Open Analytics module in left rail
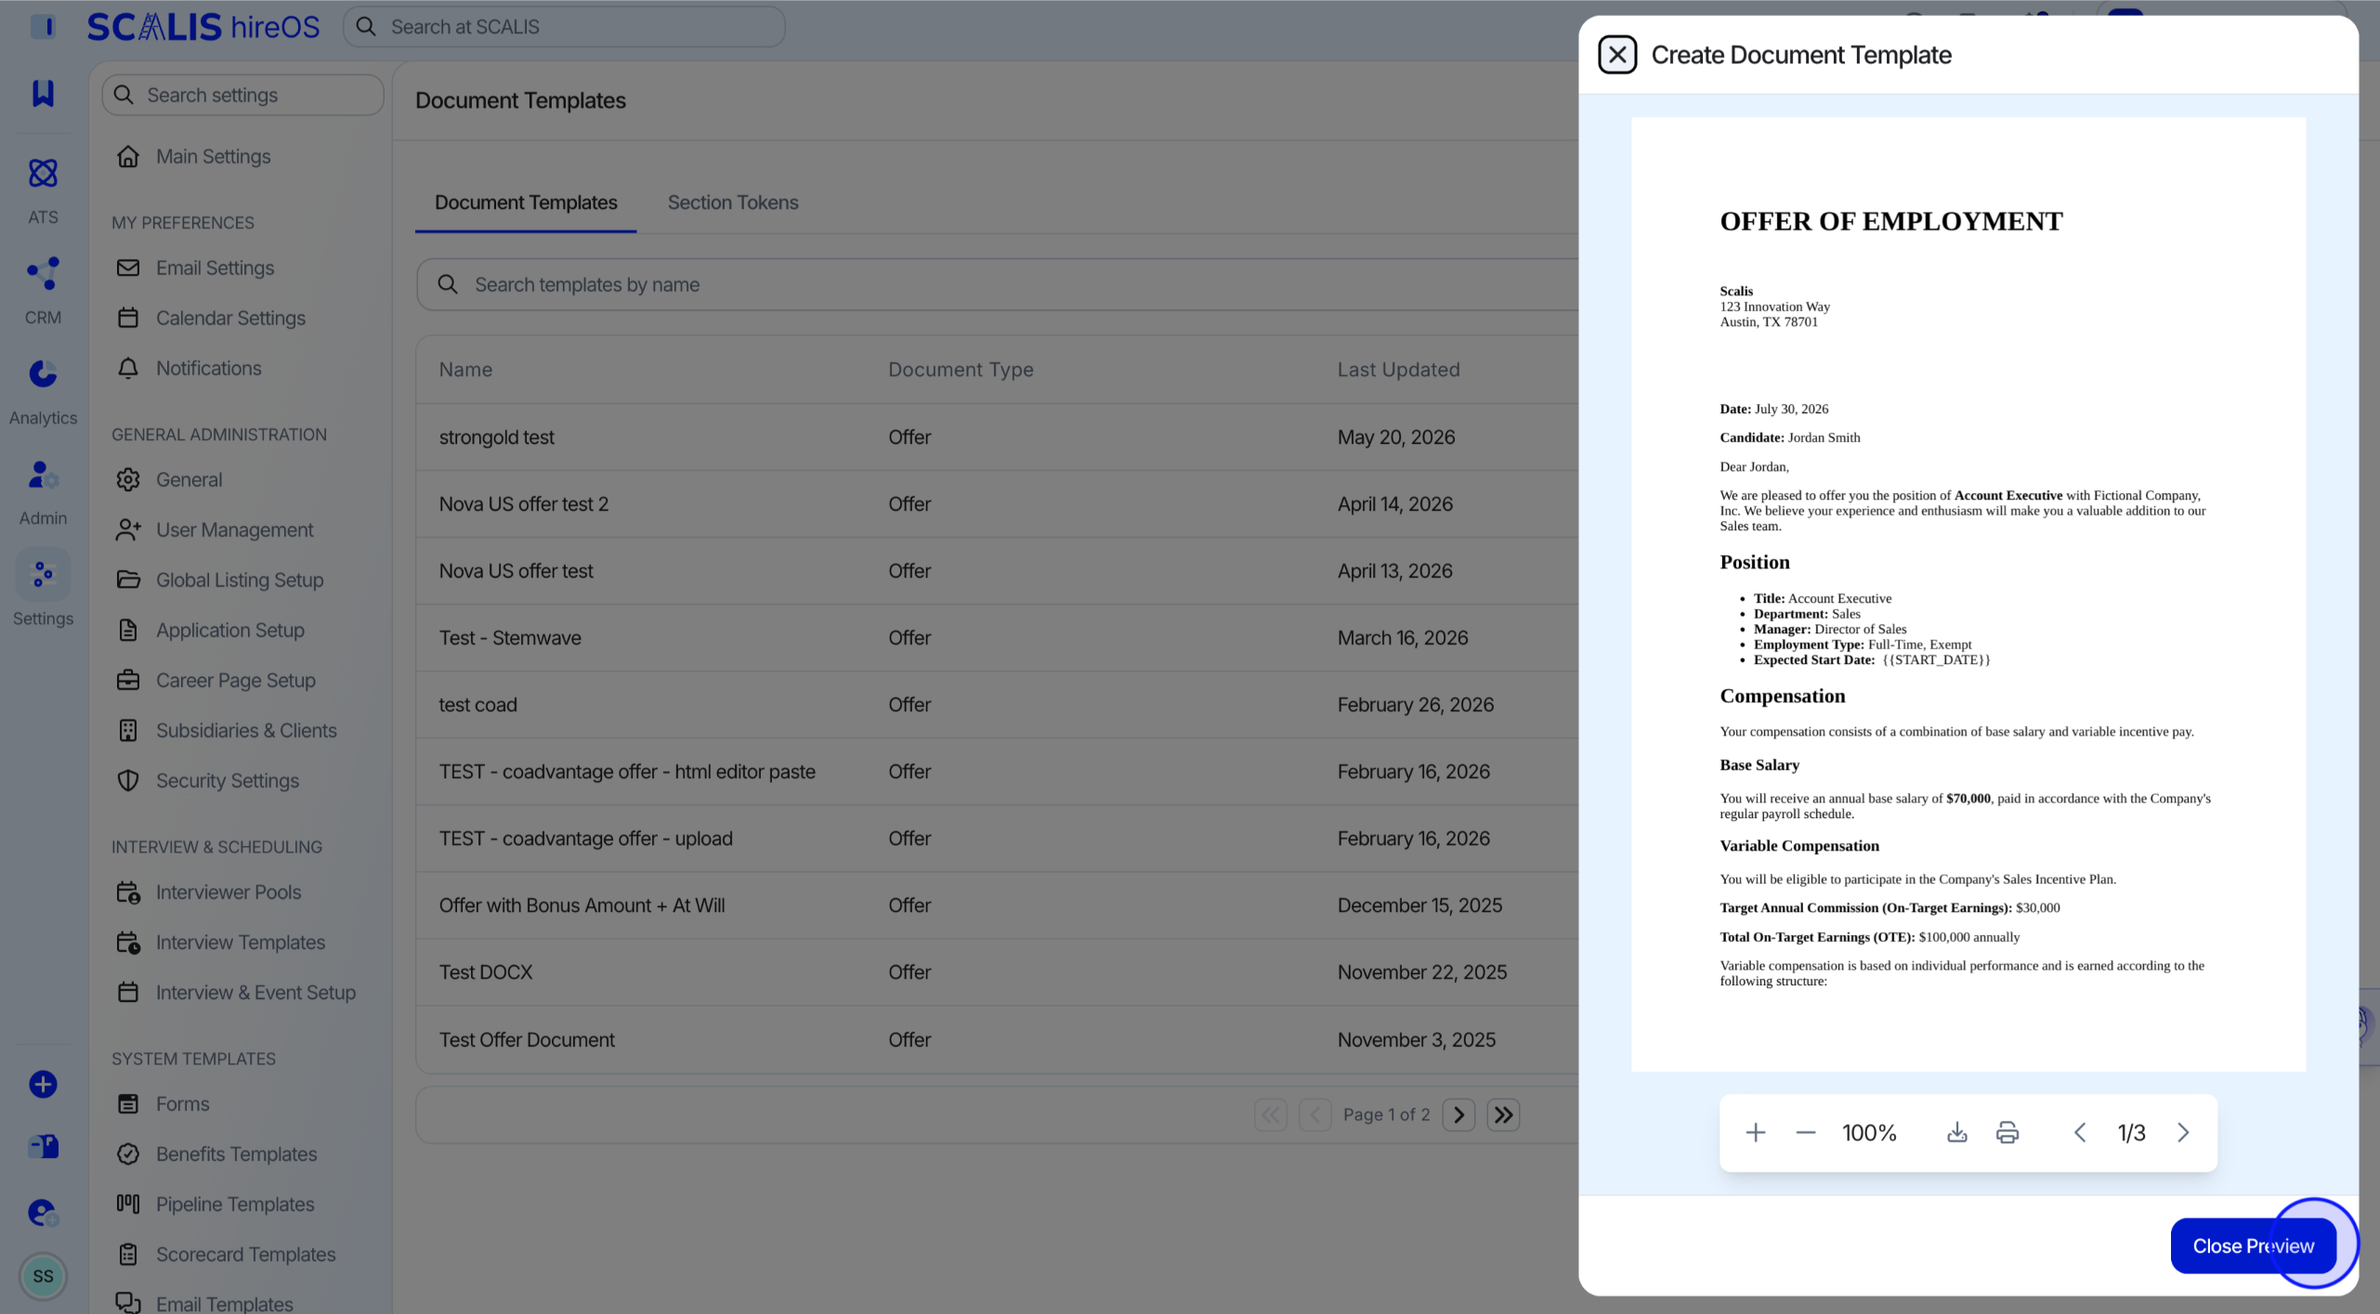2380x1314 pixels. [x=43, y=391]
